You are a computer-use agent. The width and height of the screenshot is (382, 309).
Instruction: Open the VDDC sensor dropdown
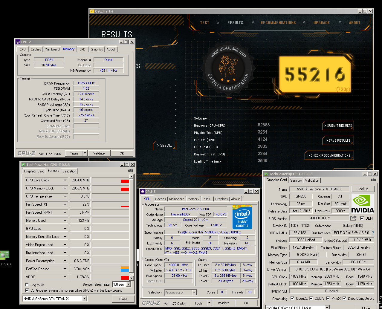pos(65,277)
